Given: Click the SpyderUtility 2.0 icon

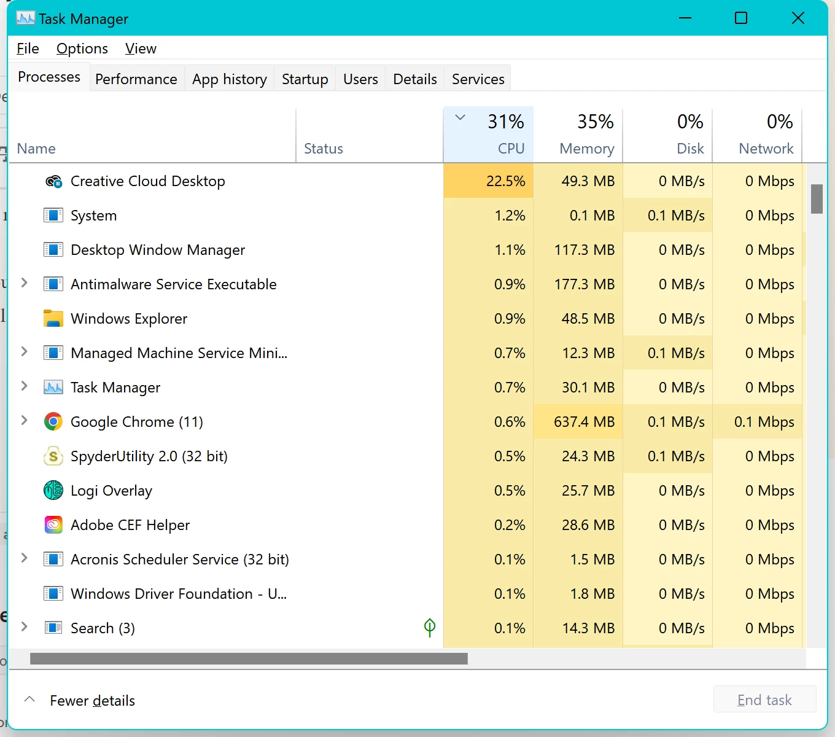Looking at the screenshot, I should tap(53, 456).
